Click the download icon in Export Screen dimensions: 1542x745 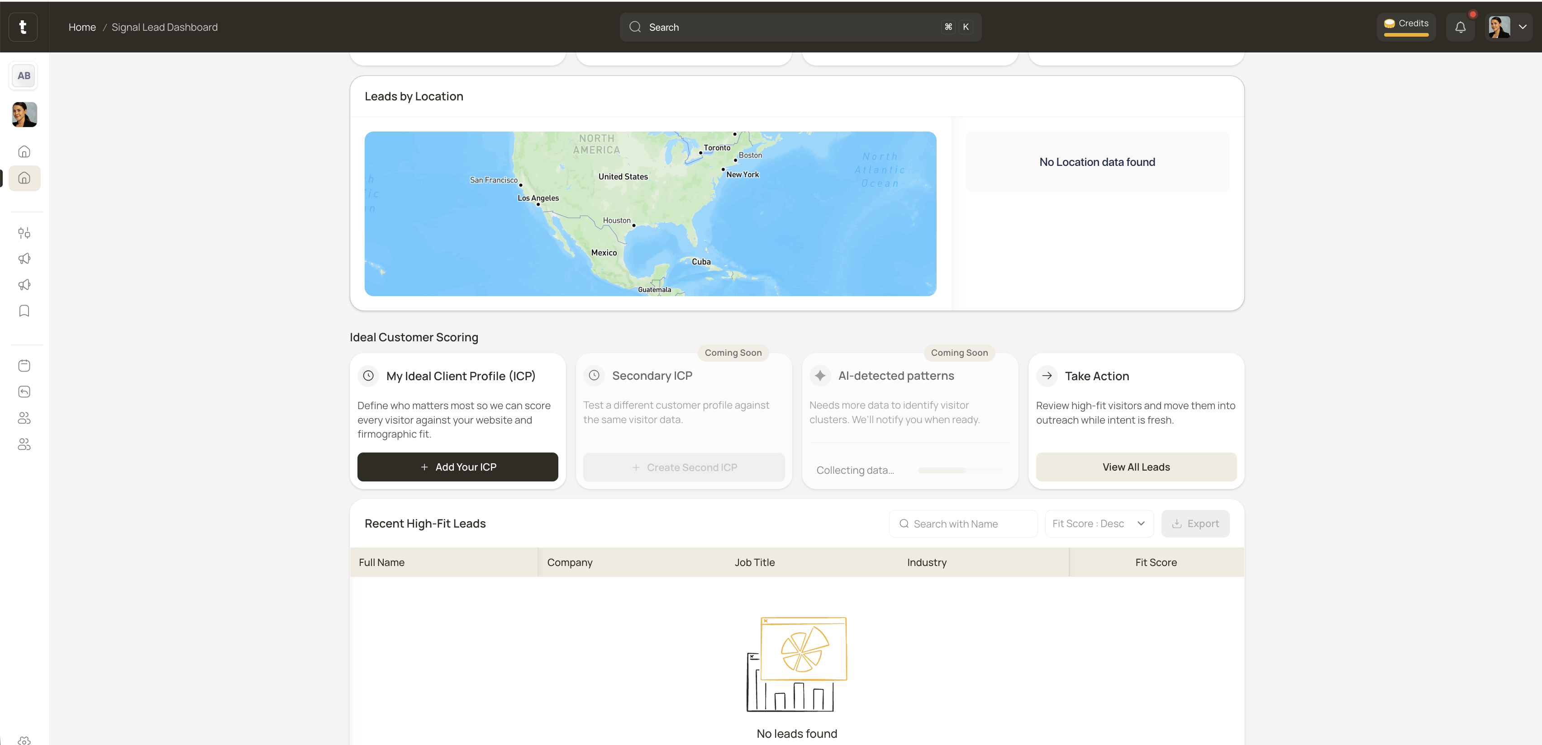[1177, 524]
